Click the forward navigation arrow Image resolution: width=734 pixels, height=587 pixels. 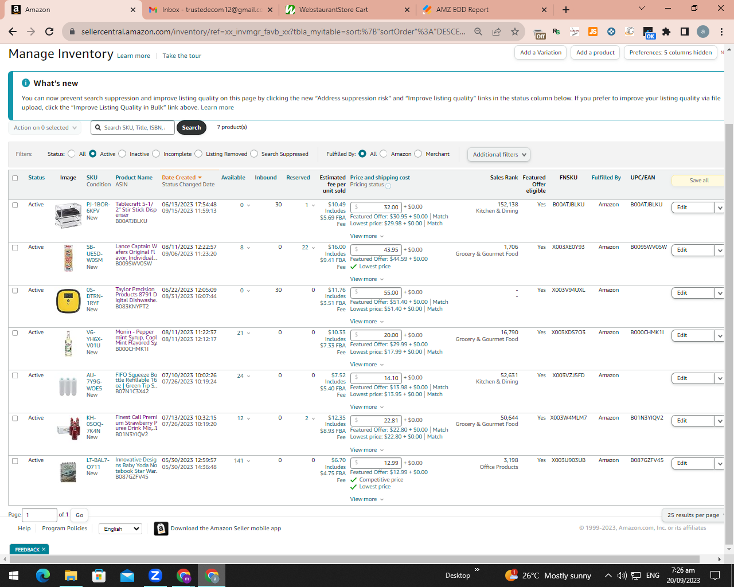click(x=31, y=32)
